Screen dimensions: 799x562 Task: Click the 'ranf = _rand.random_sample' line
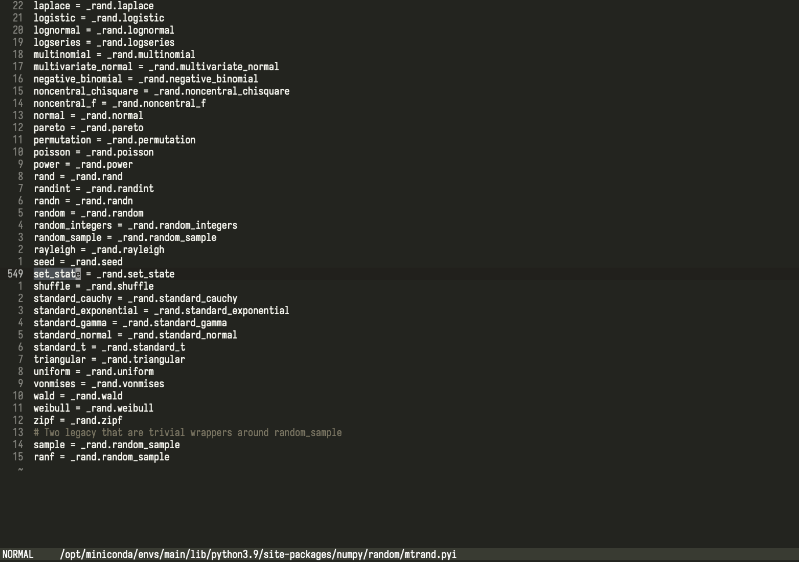pos(102,457)
